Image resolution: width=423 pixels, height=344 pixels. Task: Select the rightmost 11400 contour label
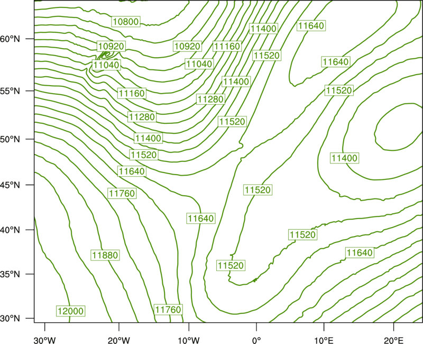(344, 158)
